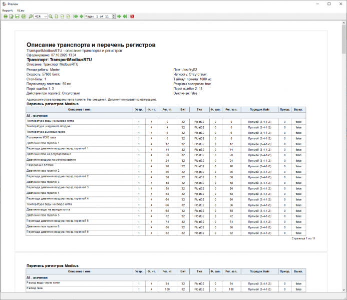Click 'Порт: /dev/ttyS2' text
Viewport: 347px width, 300px height.
tap(185, 70)
